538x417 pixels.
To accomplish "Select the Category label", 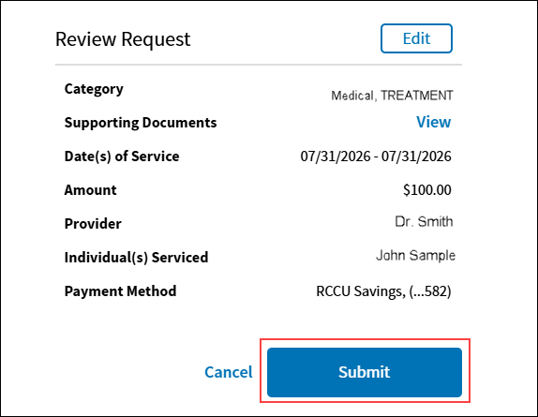I will [x=94, y=90].
